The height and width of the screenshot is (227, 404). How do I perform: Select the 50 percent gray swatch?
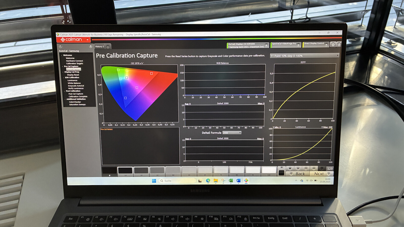[189, 171]
